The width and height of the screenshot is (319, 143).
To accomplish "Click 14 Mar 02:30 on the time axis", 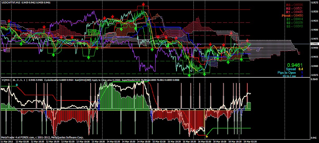I will pos(113,141).
